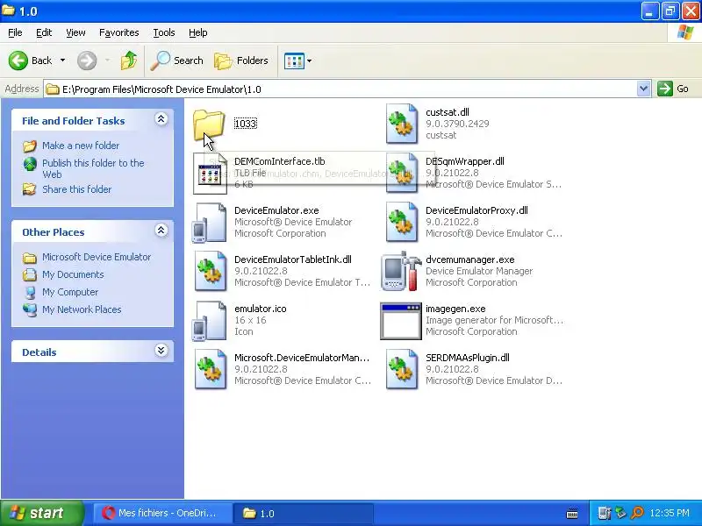Open the Help menu
Screen dimensions: 702x526
198,32
